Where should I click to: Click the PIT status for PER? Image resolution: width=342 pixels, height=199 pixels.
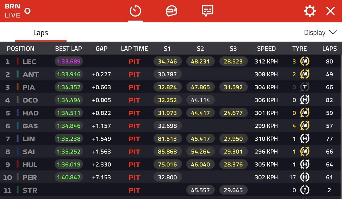[134, 177]
